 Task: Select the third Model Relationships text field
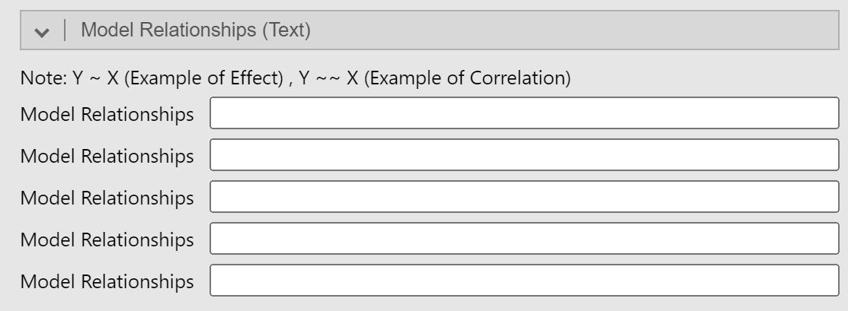524,198
